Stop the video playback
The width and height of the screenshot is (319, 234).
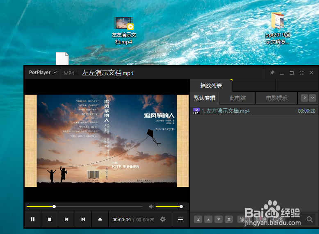[x=50, y=219]
